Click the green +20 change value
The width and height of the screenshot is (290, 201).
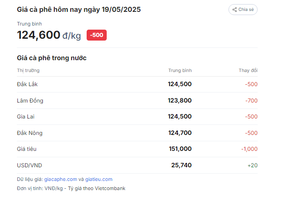coord(253,165)
